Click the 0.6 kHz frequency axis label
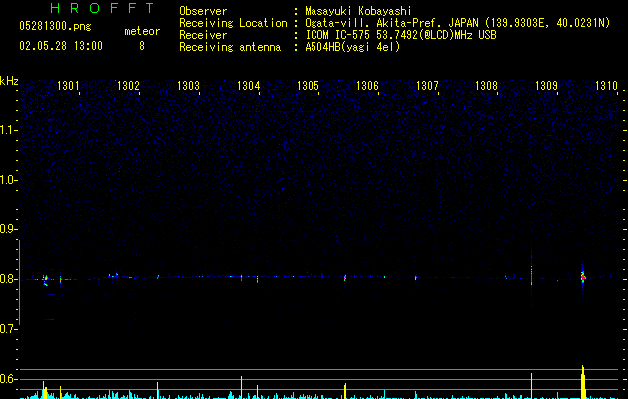Image resolution: width=628 pixels, height=399 pixels. coord(8,379)
